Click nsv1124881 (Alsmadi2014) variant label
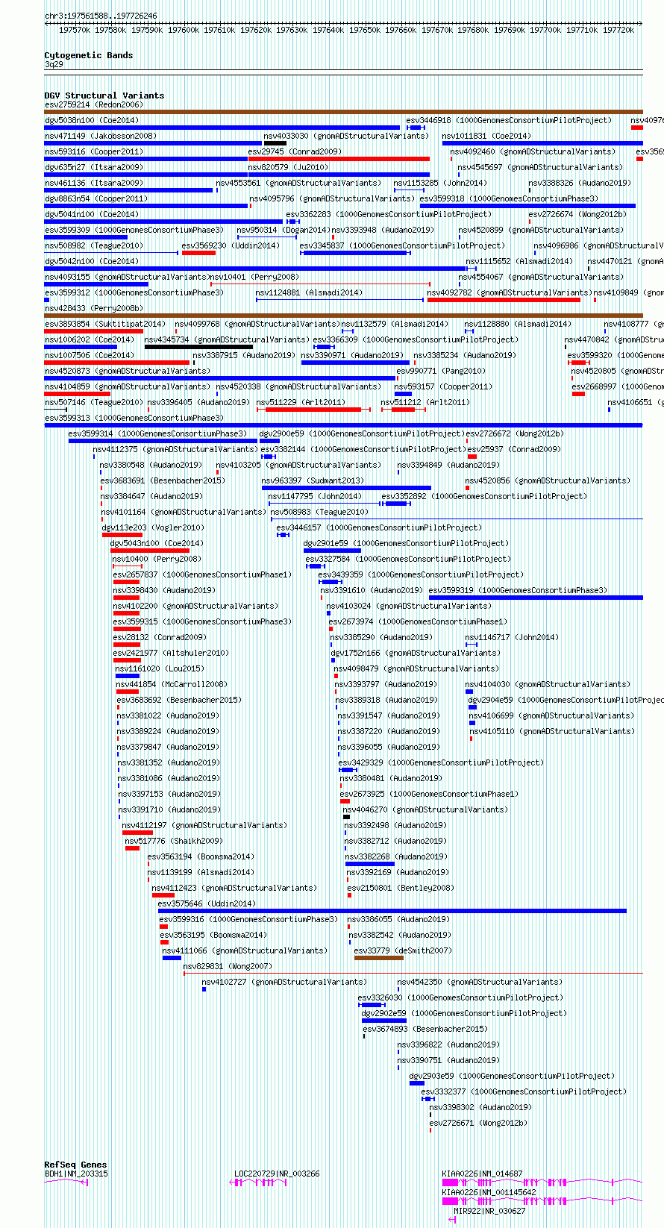Viewport: 664px width, 1228px height. coord(309,292)
